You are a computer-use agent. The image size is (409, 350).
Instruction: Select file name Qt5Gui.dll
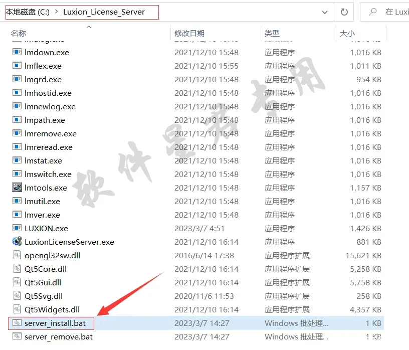pyautogui.click(x=43, y=282)
